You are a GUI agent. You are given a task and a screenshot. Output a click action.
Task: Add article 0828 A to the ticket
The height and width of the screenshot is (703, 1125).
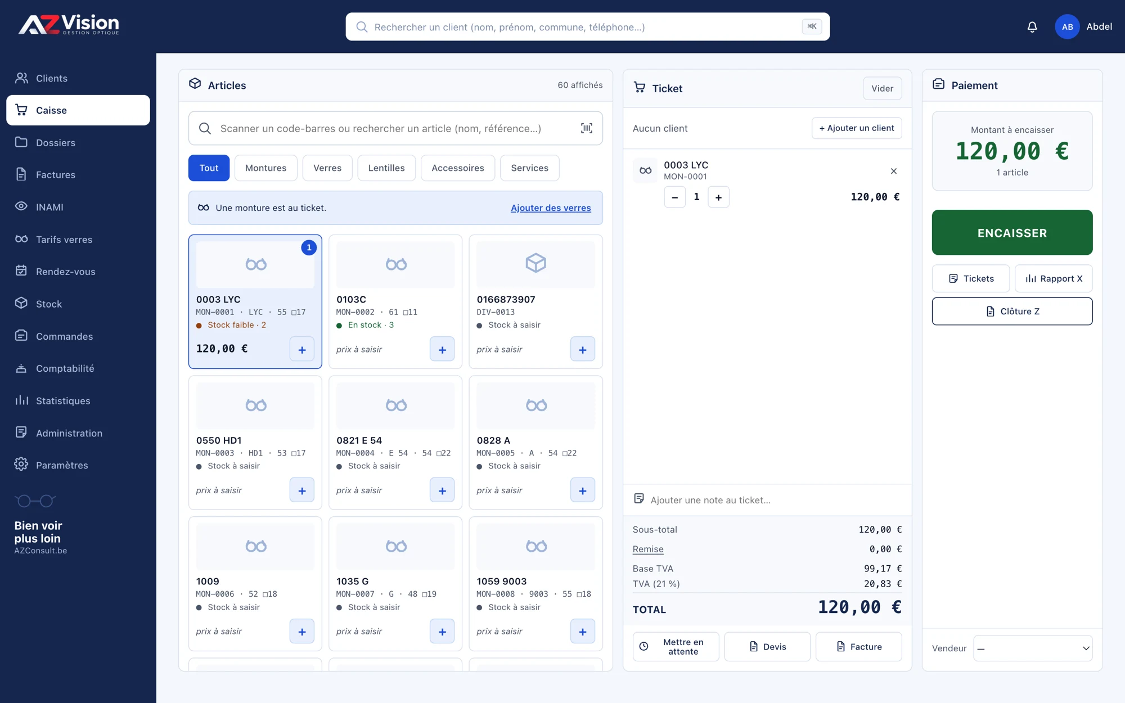pyautogui.click(x=583, y=490)
